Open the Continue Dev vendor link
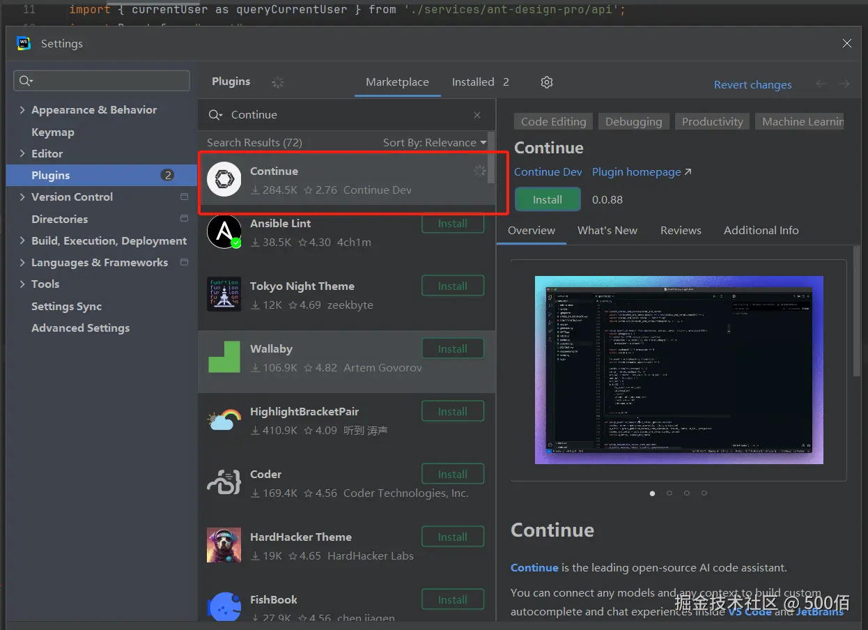Screen dimensions: 868x630 pos(548,171)
